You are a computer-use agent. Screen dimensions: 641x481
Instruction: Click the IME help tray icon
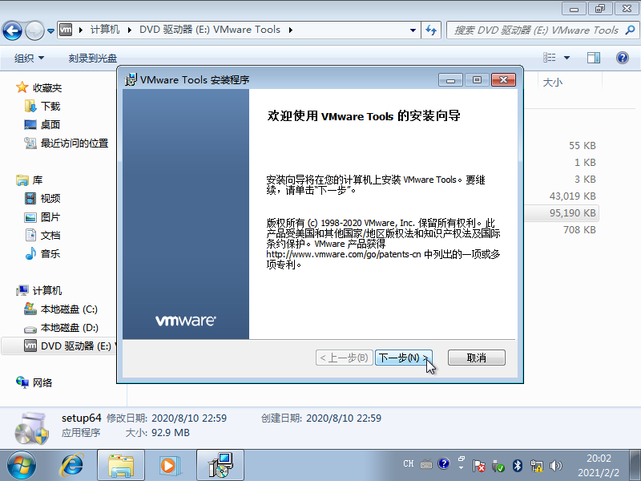(x=443, y=464)
